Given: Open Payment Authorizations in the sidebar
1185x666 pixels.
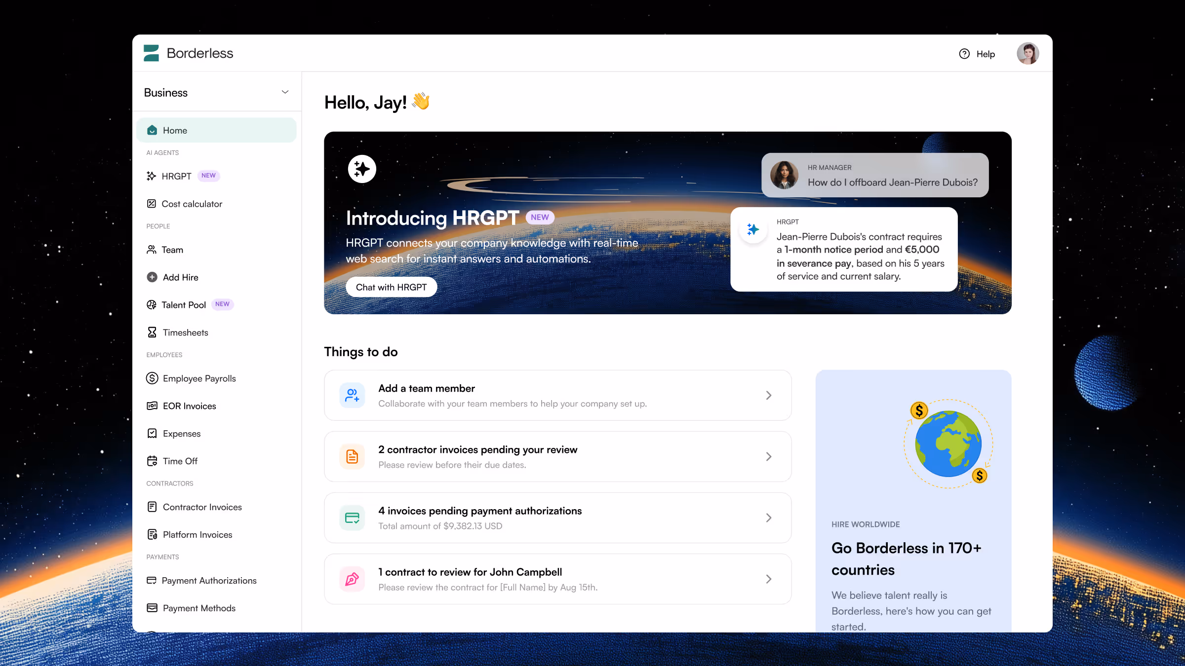Looking at the screenshot, I should pos(209,581).
